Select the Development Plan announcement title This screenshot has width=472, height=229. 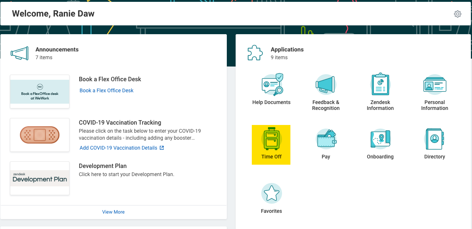click(103, 166)
